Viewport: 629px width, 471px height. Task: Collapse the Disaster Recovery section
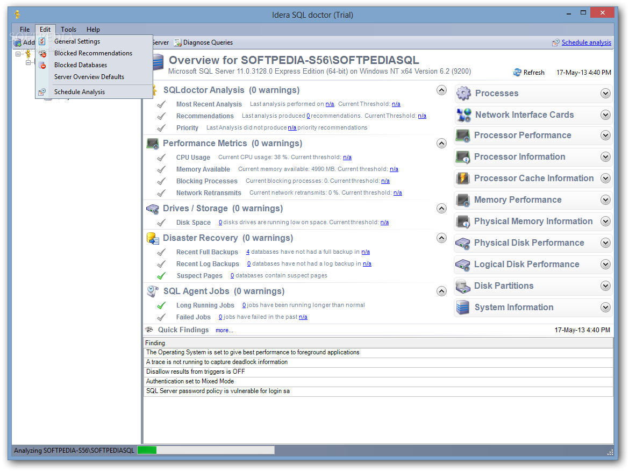click(441, 238)
